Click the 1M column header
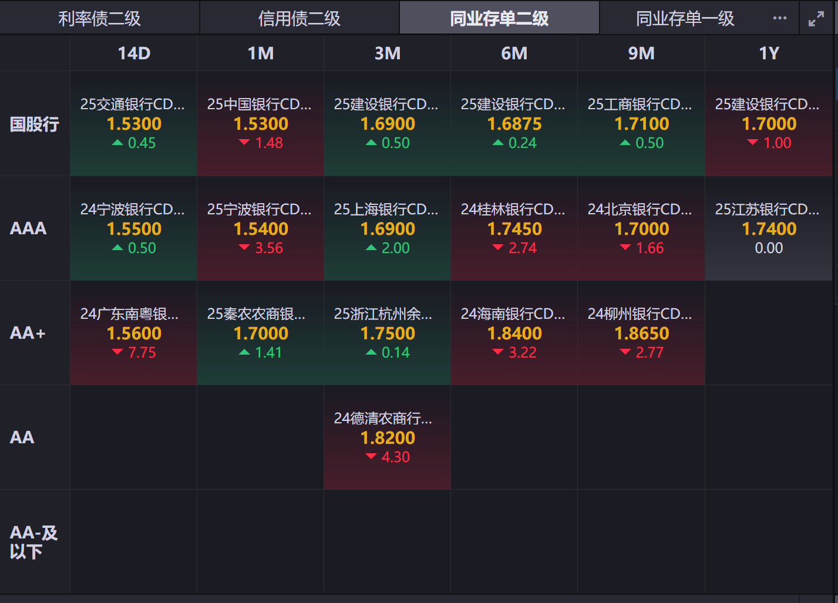Image resolution: width=838 pixels, height=603 pixels. tap(261, 53)
